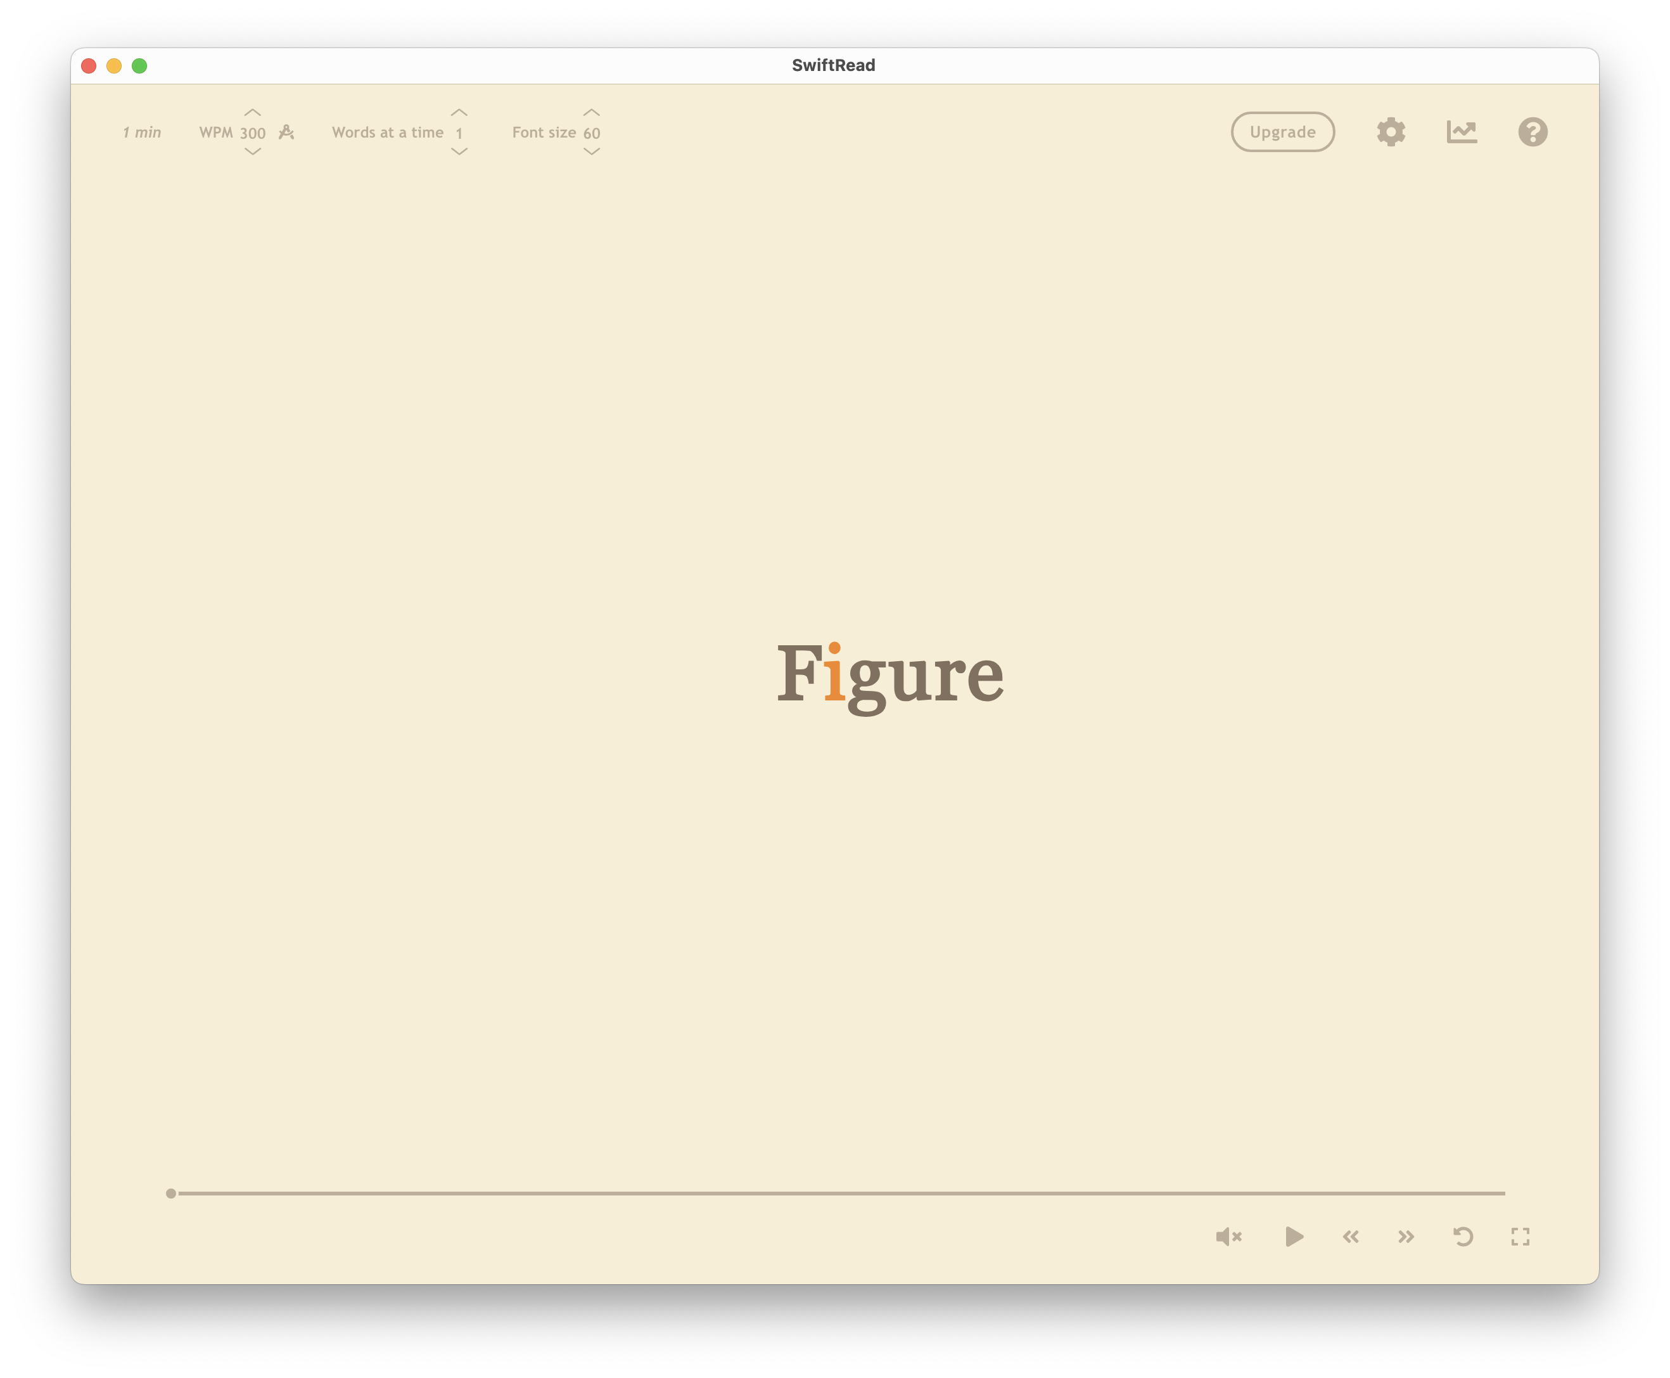Decrease words at a time with down chevron
This screenshot has width=1670, height=1378.
[x=459, y=151]
